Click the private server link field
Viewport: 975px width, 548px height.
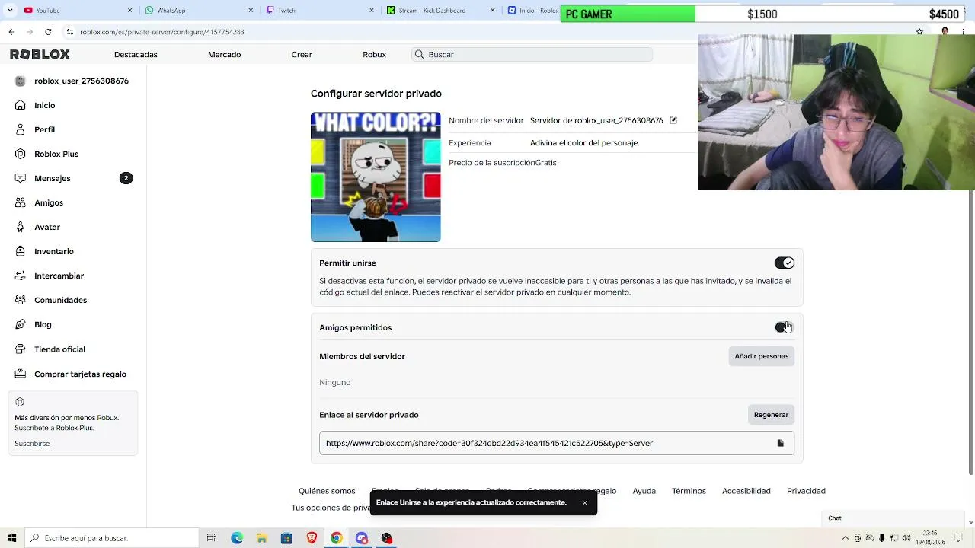(x=557, y=443)
